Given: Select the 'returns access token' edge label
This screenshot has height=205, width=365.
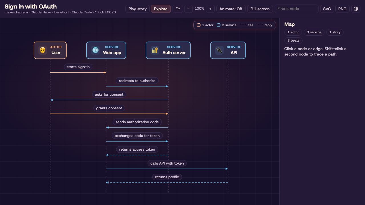Looking at the screenshot, I should coord(137,149).
